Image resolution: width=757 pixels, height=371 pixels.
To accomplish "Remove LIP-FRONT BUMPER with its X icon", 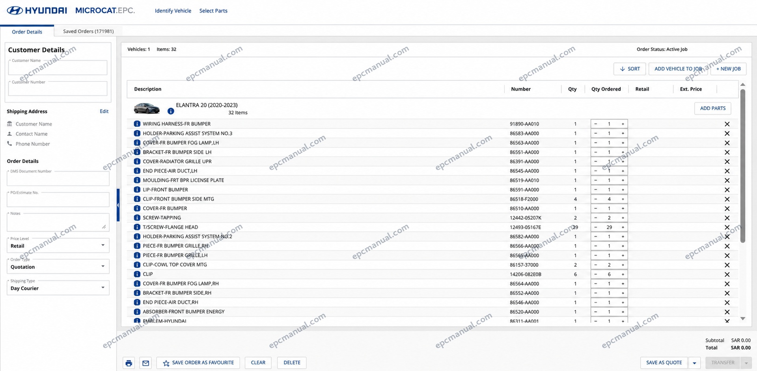I will point(727,190).
